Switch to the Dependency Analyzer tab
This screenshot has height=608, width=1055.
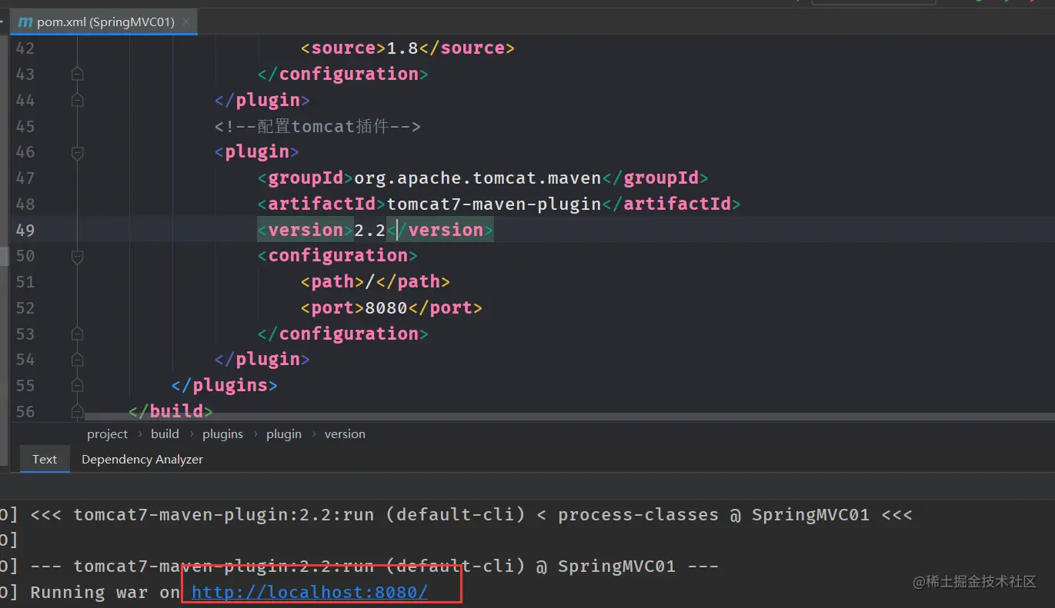coord(142,459)
